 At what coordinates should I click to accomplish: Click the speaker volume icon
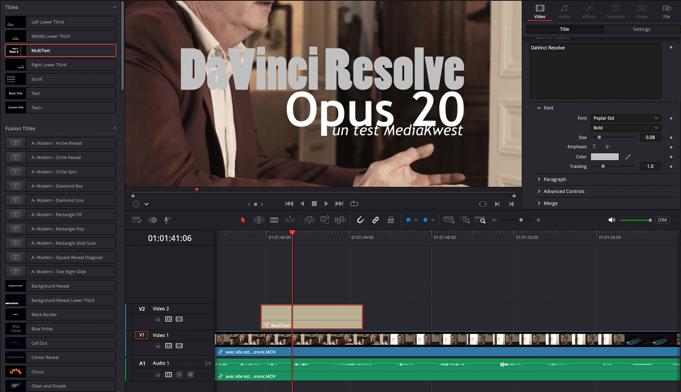tap(612, 220)
